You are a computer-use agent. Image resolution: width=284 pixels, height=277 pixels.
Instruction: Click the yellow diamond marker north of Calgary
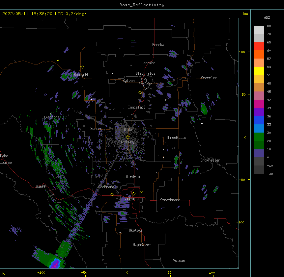point(133,194)
